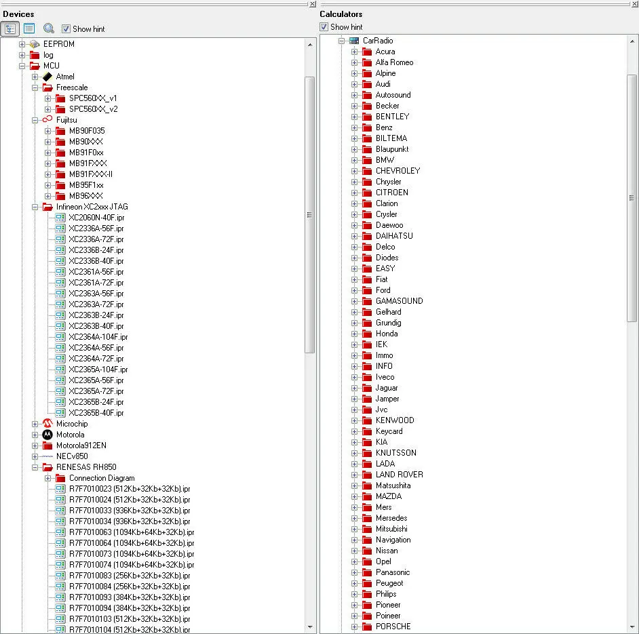Expand the Audi folder in Calculators

354,84
